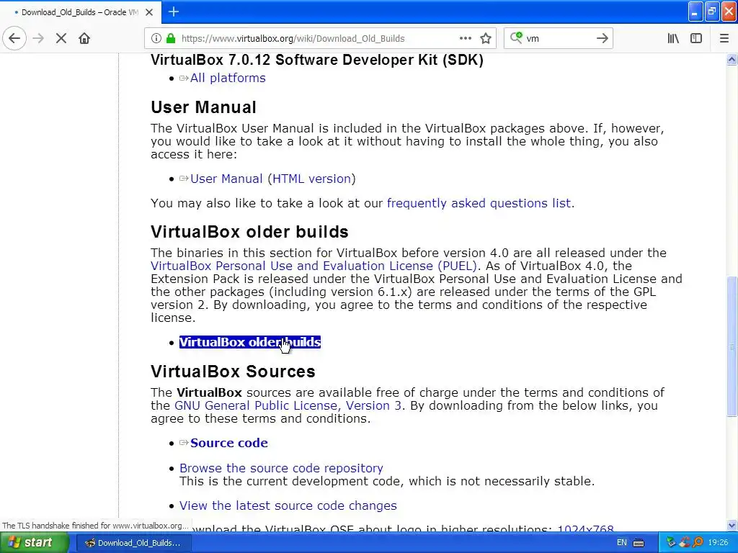Click the magnifier system tray icon
This screenshot has height=553, width=738.
click(x=698, y=543)
